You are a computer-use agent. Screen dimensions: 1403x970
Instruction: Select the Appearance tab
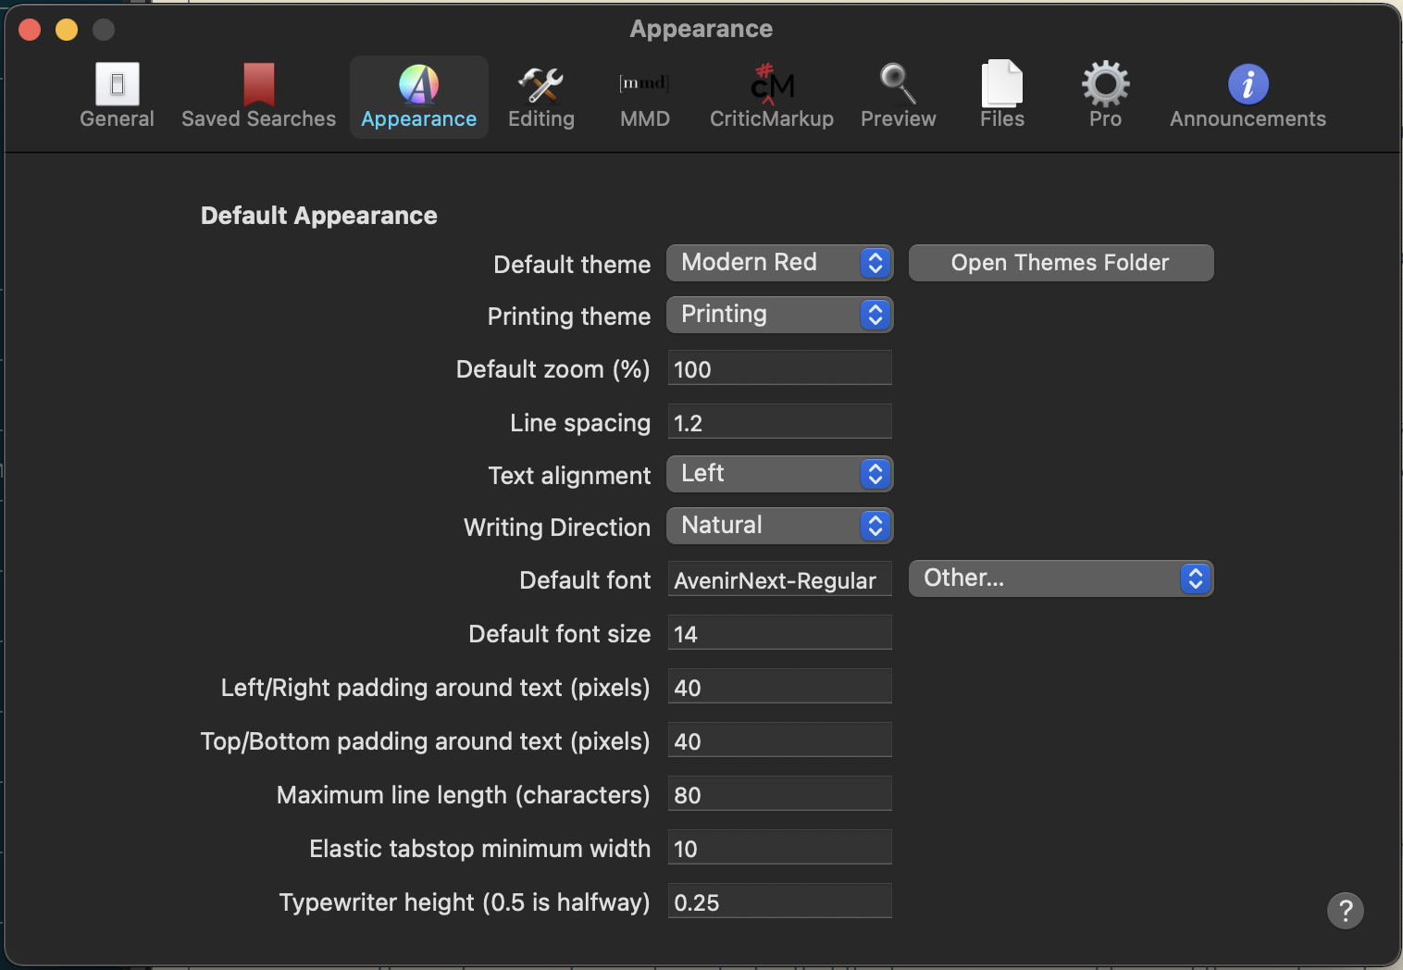[418, 96]
